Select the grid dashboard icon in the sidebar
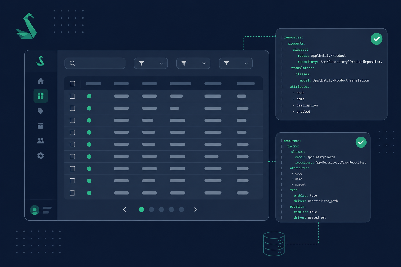Viewport: 401px width, 267px height. [x=40, y=96]
